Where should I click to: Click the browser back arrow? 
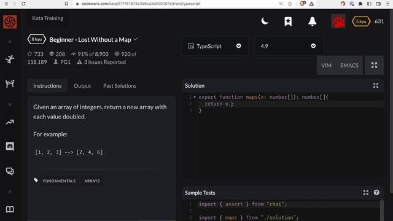click(6, 4)
